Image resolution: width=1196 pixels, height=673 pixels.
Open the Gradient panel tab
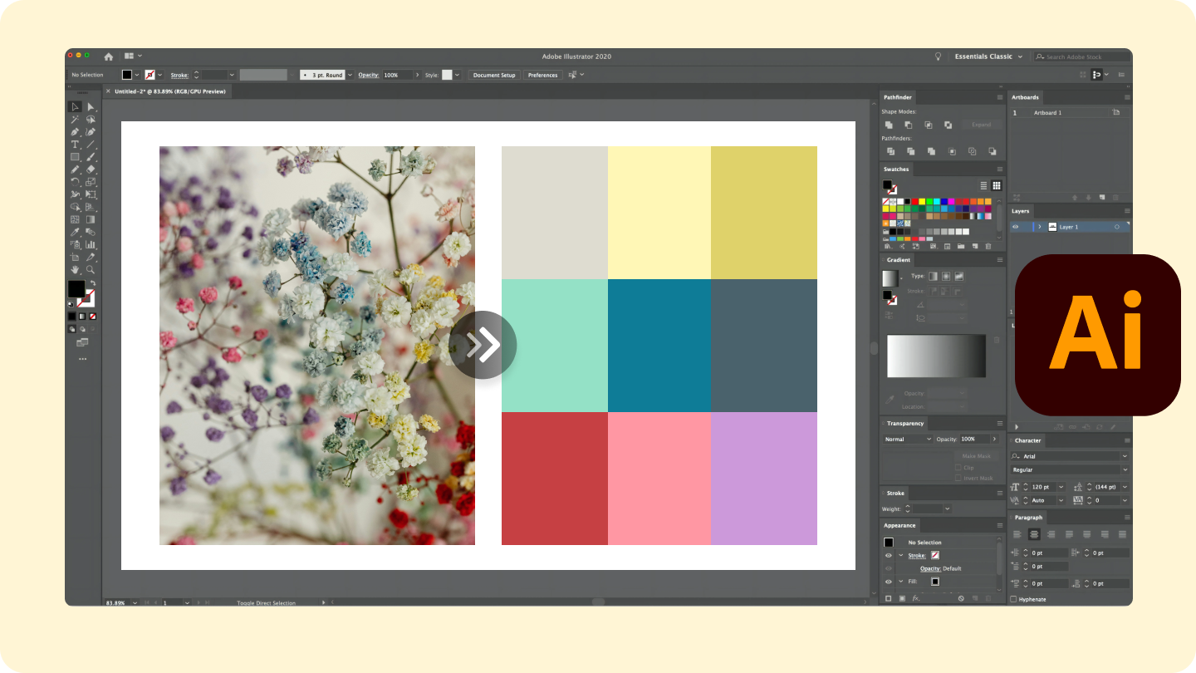coord(898,259)
